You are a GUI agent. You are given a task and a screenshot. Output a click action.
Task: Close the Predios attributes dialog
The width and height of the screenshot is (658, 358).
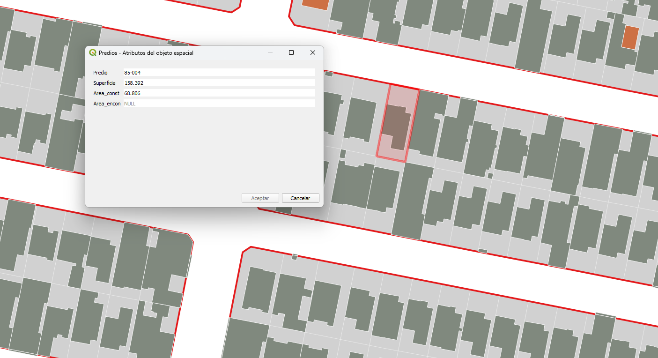(313, 53)
